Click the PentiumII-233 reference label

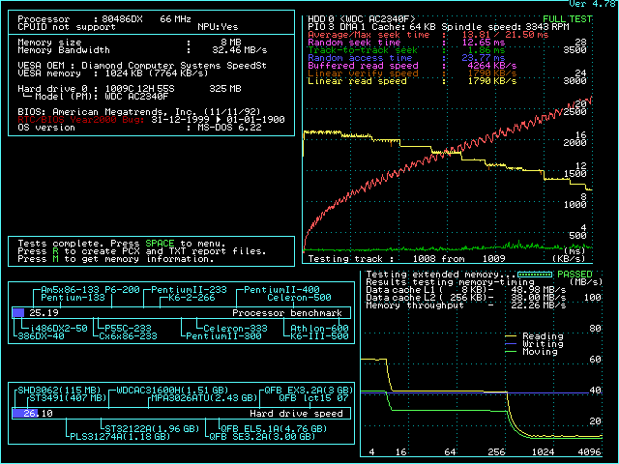[190, 290]
